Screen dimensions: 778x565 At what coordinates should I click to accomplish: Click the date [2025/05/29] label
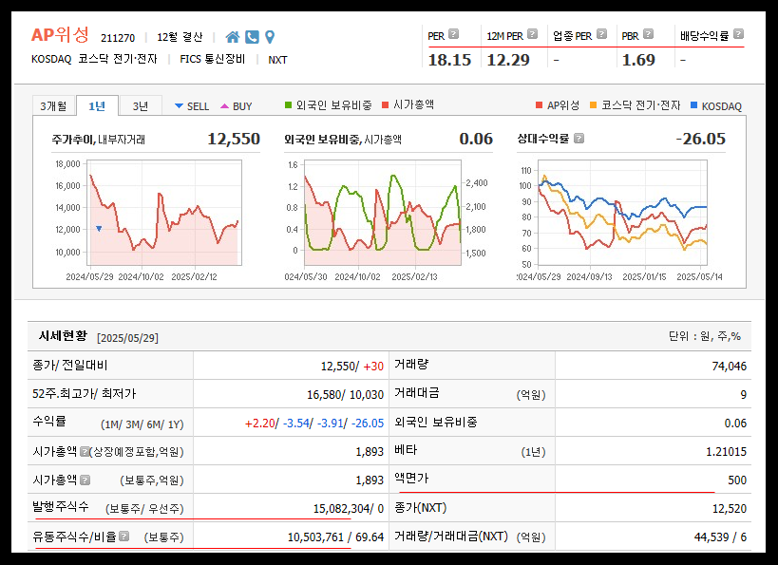[127, 338]
